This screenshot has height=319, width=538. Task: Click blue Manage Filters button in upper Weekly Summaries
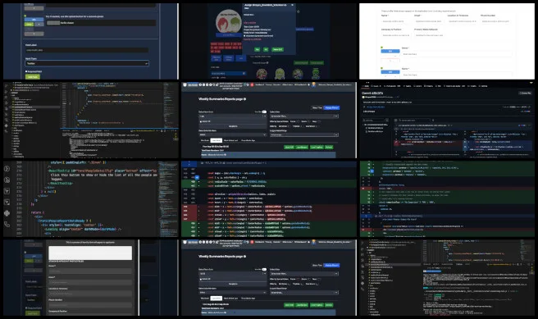point(332,107)
